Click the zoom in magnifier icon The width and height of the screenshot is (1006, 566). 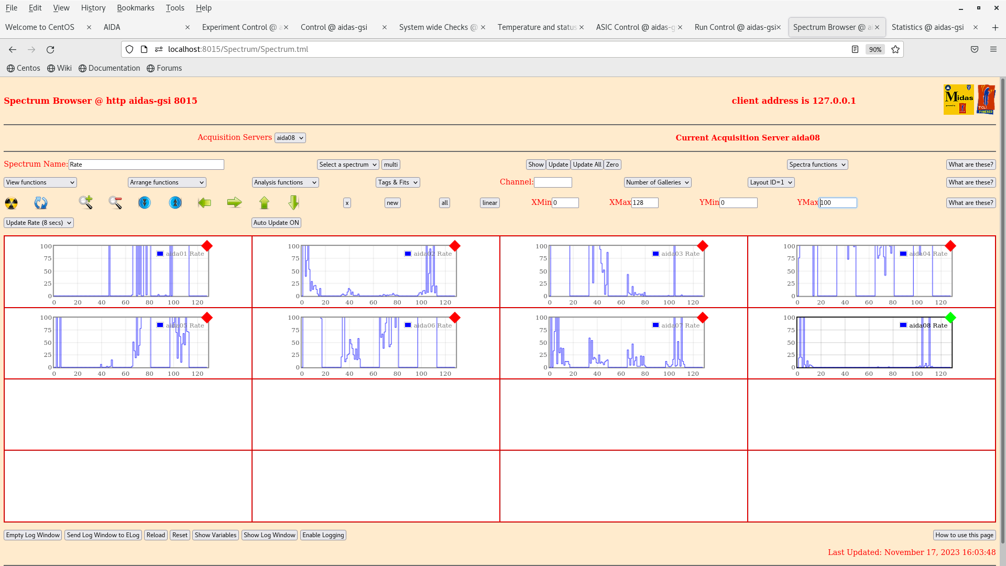click(86, 202)
